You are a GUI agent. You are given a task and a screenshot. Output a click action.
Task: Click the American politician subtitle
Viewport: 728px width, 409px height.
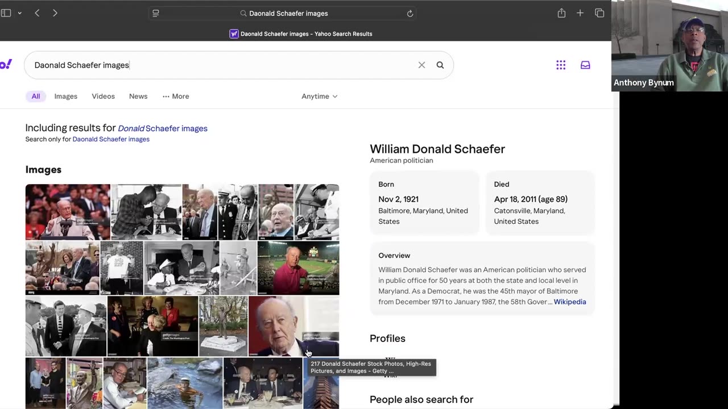[x=402, y=160]
